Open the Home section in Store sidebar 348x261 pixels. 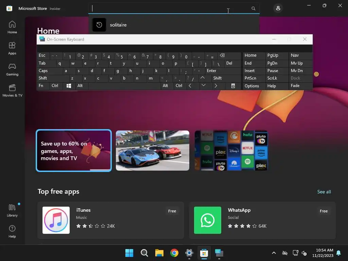click(12, 27)
